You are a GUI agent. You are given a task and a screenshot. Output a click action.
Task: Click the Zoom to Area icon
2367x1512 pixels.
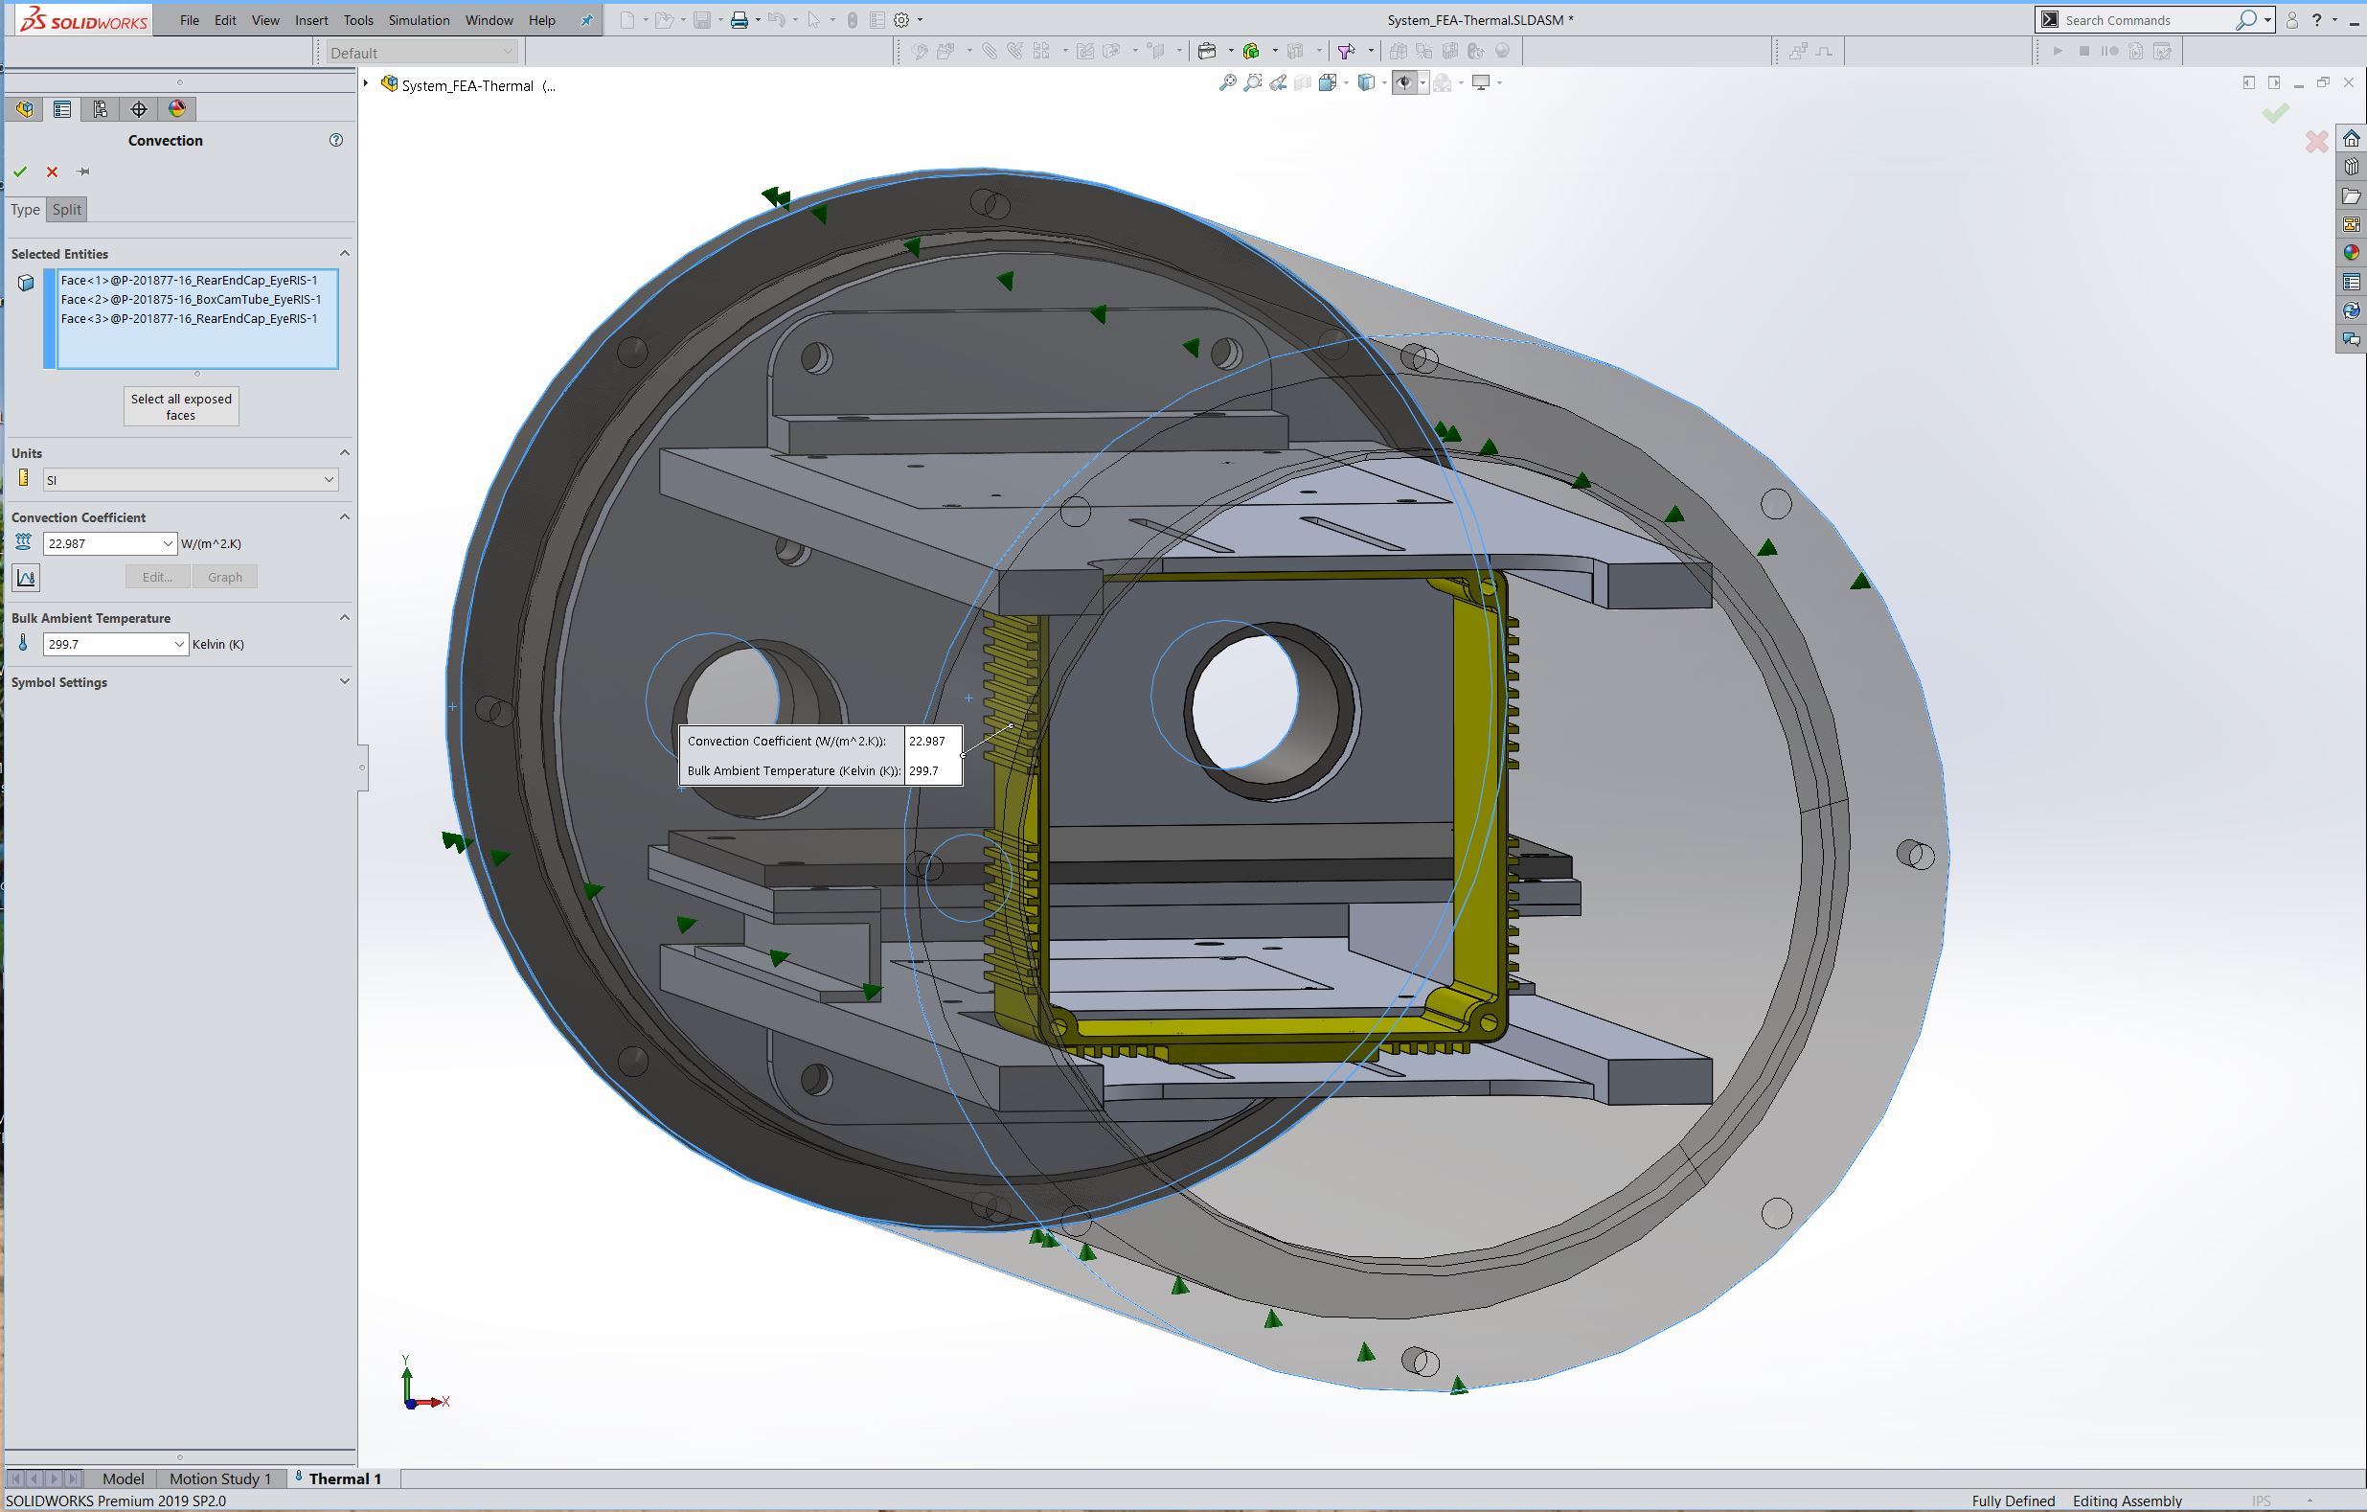click(x=1253, y=83)
